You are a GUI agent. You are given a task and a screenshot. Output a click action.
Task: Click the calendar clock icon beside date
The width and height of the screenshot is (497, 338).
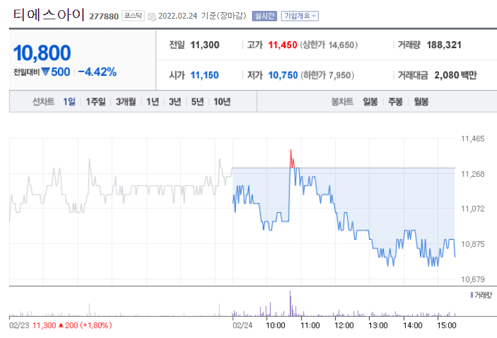(152, 17)
